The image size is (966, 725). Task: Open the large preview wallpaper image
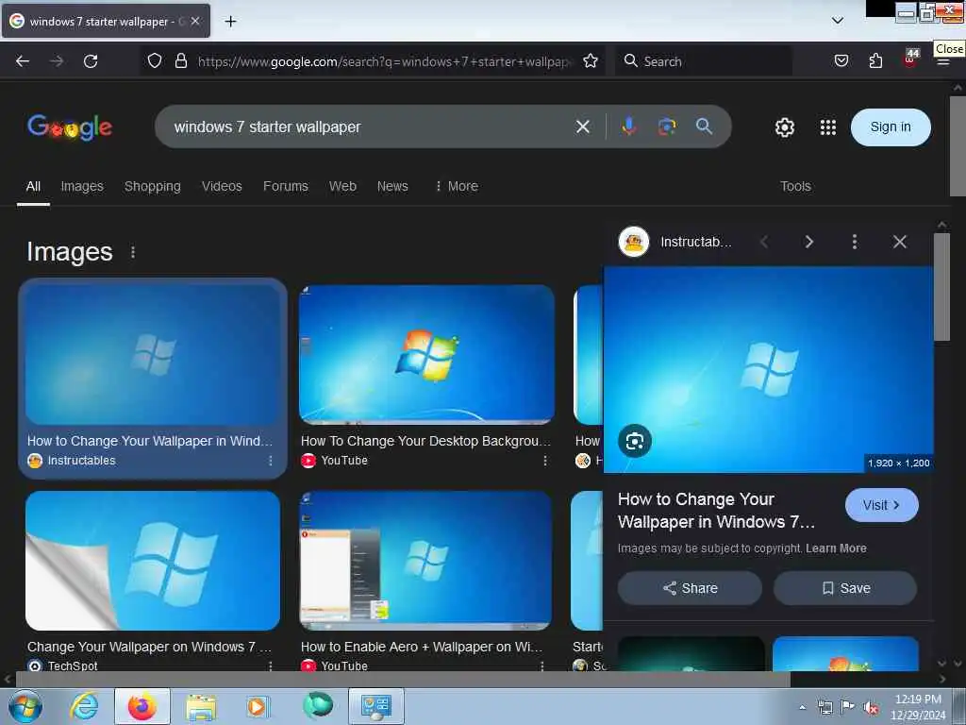pyautogui.click(x=768, y=369)
